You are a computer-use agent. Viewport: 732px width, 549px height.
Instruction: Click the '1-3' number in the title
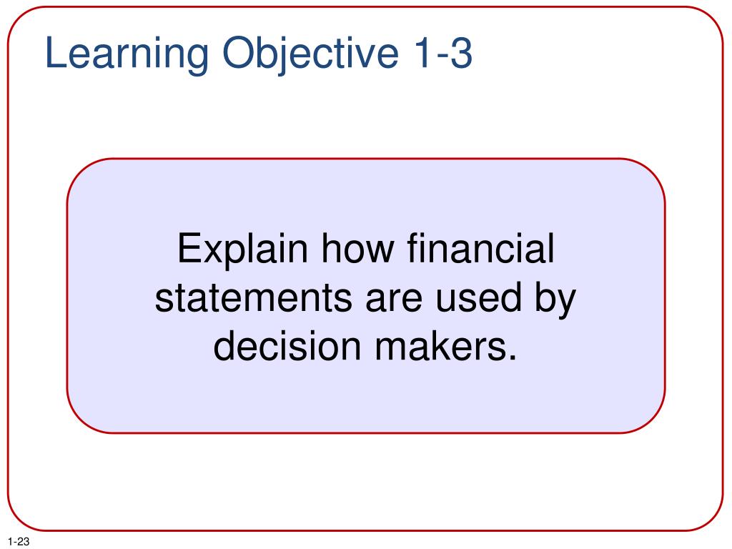click(443, 52)
